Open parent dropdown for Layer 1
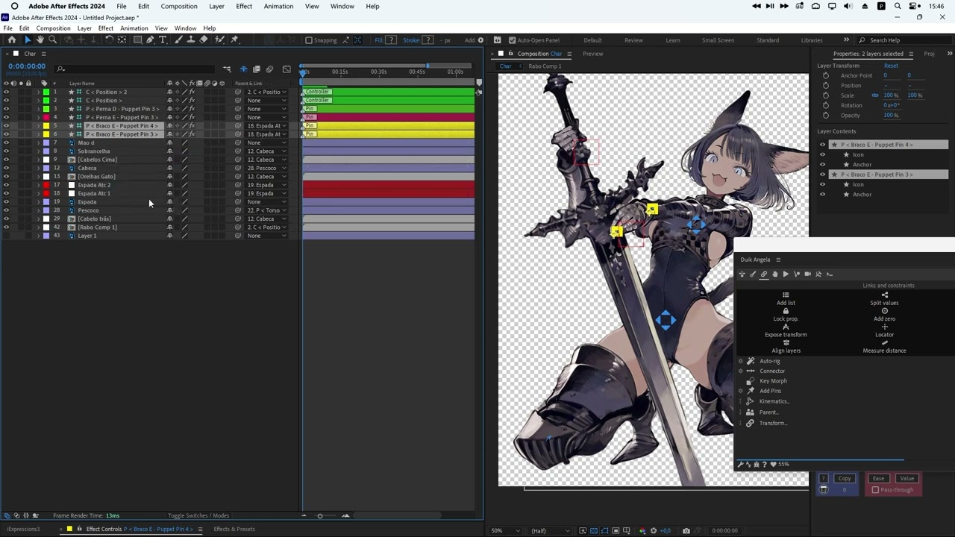 [266, 236]
